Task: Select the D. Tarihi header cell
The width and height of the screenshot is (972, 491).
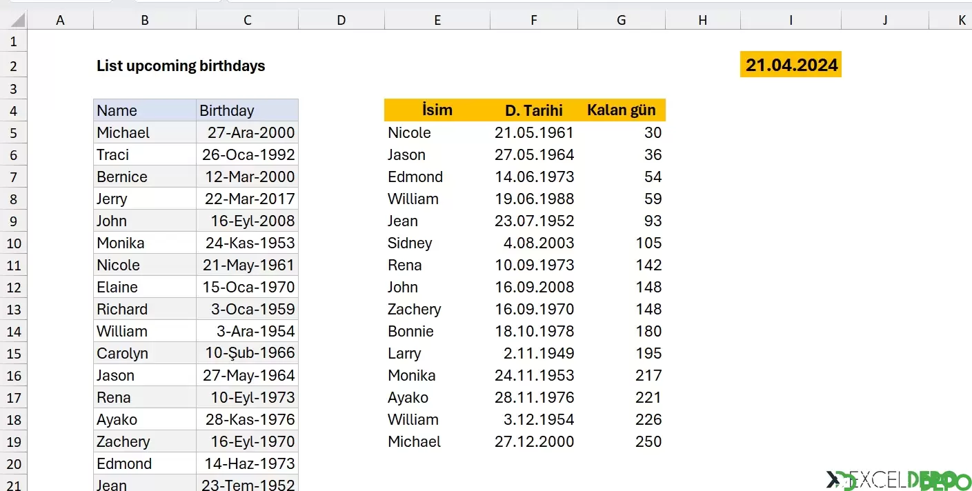Action: [534, 110]
